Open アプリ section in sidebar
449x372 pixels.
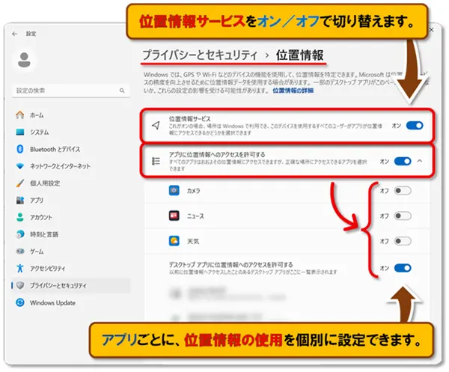(37, 201)
